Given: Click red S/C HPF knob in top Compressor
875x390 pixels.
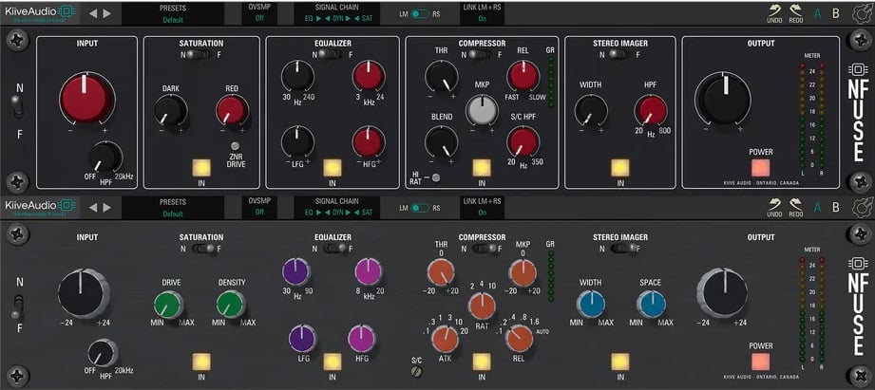Looking at the screenshot, I should pyautogui.click(x=523, y=142).
